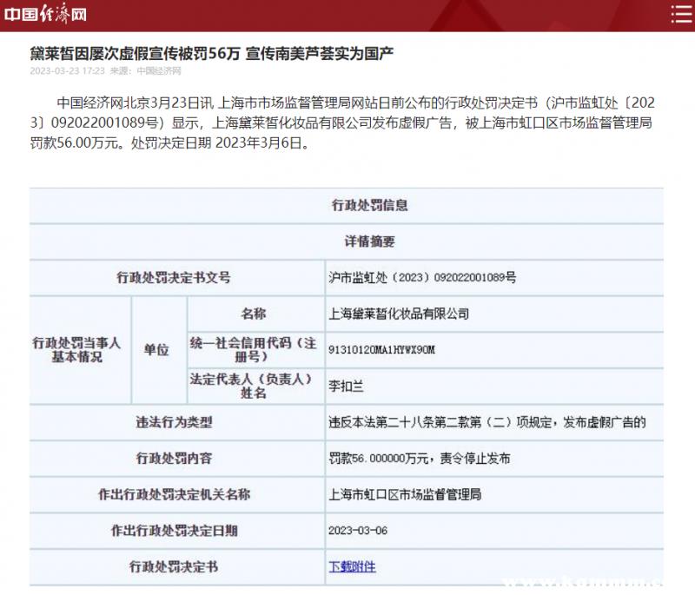Click the publish date 2023-03-23 17:23
The image size is (695, 595).
point(68,71)
